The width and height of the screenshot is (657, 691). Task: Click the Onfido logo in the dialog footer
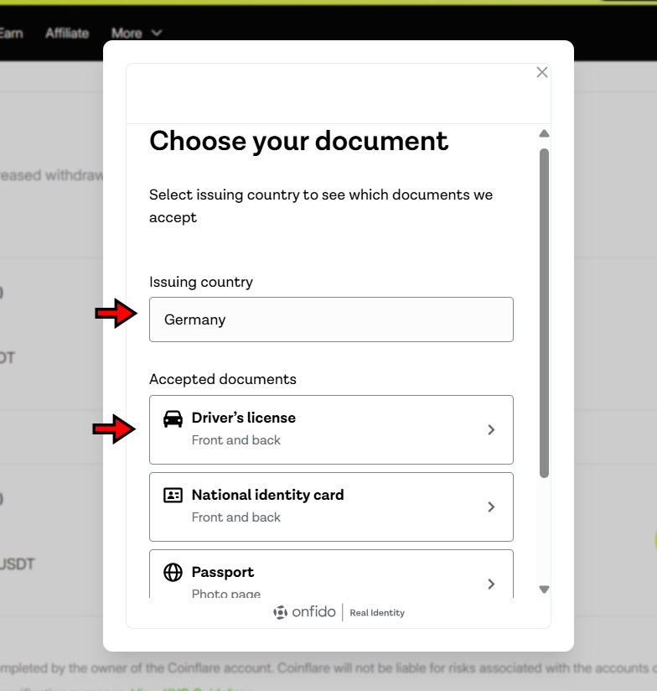click(304, 612)
